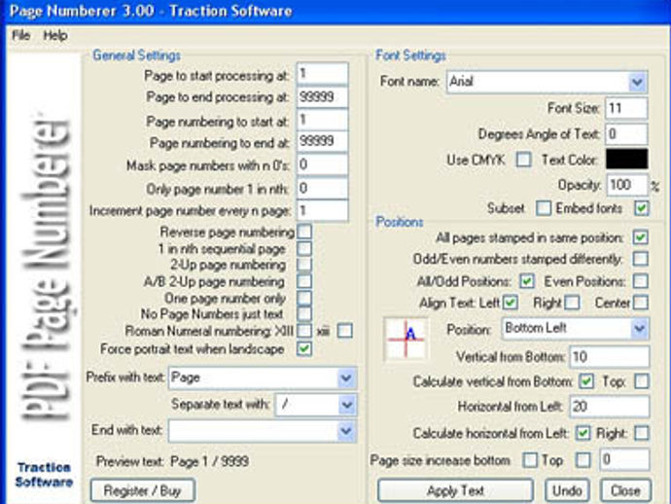Check A/B 2-Up page numbering

304,281
